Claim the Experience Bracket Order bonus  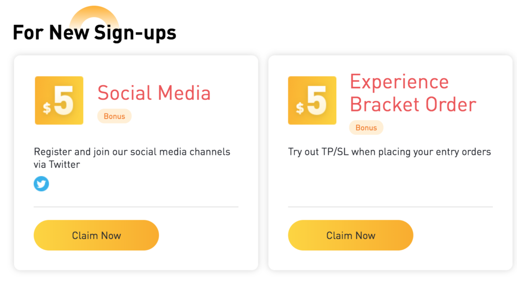click(x=350, y=235)
